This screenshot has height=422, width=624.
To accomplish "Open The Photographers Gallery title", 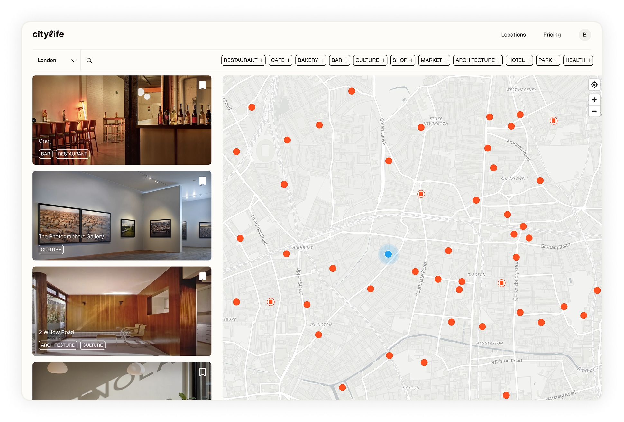I will point(71,236).
